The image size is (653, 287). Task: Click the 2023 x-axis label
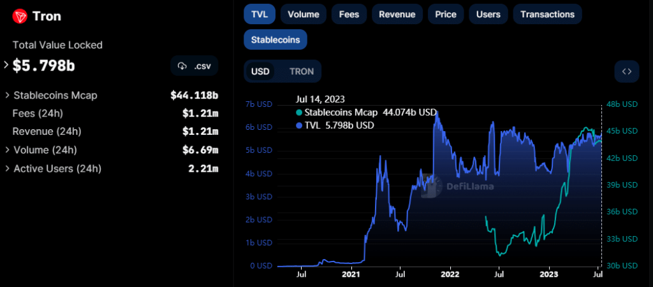[549, 274]
